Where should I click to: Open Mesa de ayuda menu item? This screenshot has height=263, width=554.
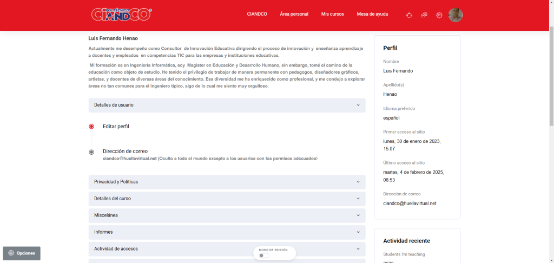(372, 14)
